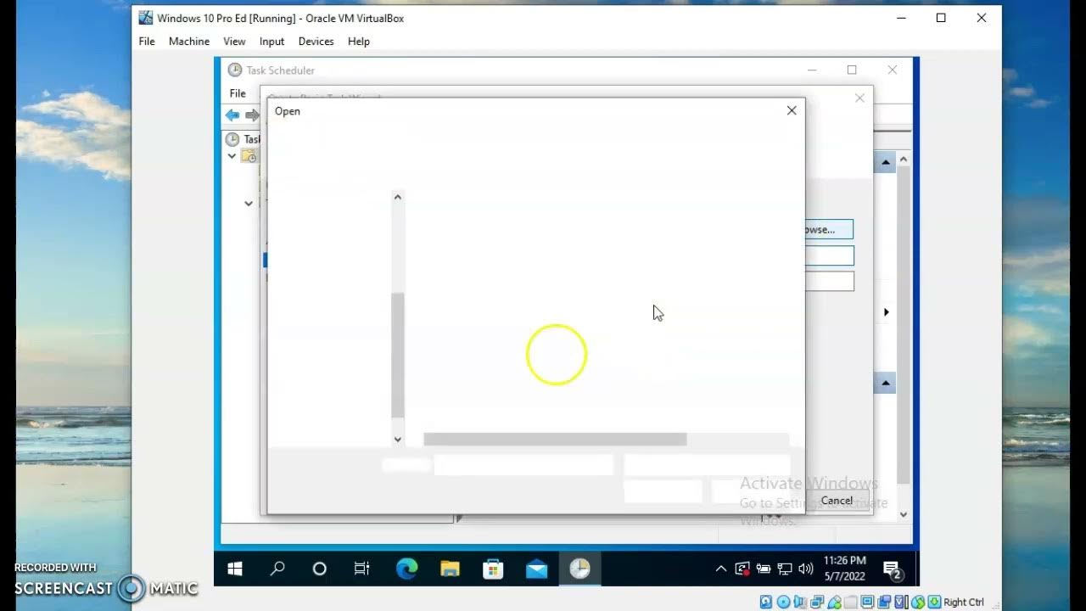The height and width of the screenshot is (611, 1086).
Task: Click the network icon in system tray
Action: [x=785, y=569]
